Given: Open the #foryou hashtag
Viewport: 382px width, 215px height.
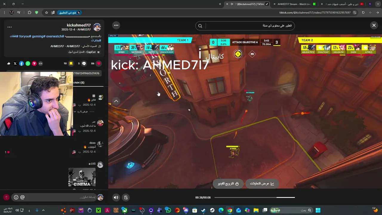Looking at the screenshot, I should tap(25, 36).
